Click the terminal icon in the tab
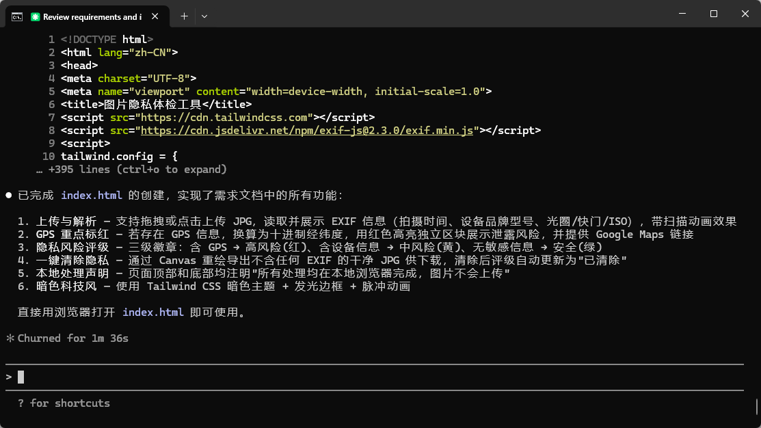Viewport: 761px width, 428px height. [x=17, y=17]
